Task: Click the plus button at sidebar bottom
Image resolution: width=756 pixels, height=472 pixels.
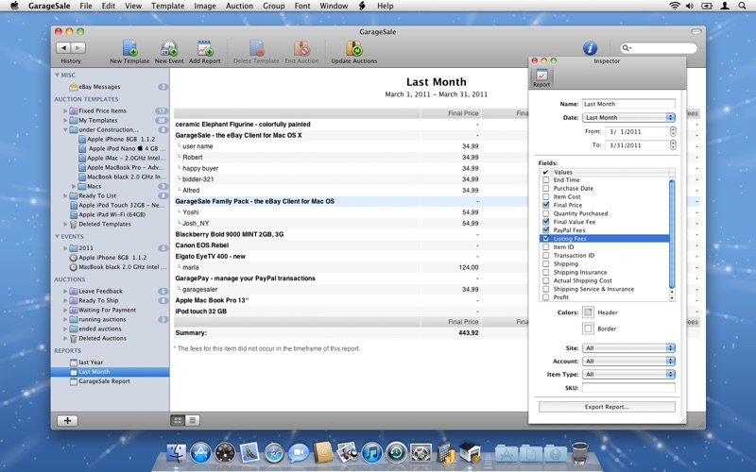Action: (x=68, y=420)
